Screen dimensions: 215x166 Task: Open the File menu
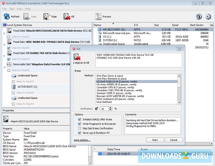5,9
